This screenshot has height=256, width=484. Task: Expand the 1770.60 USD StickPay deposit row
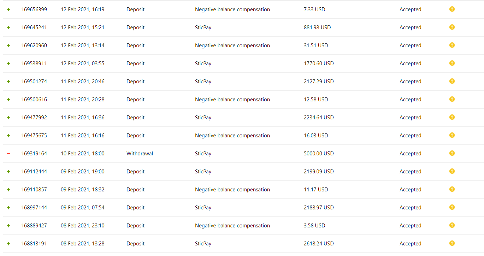point(8,64)
